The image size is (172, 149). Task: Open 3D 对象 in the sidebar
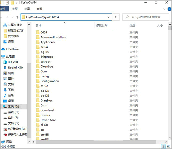pos(11,62)
